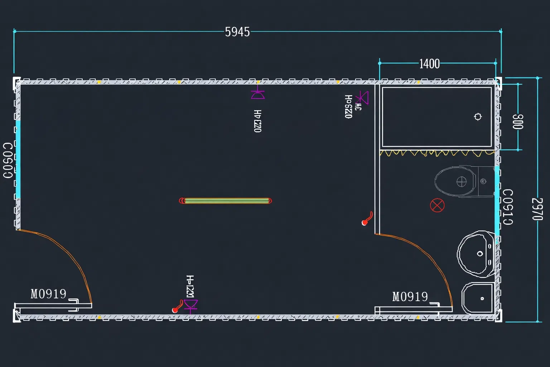Select the magenta socket at top wall center
Screen dimensions: 550x367
[258, 94]
